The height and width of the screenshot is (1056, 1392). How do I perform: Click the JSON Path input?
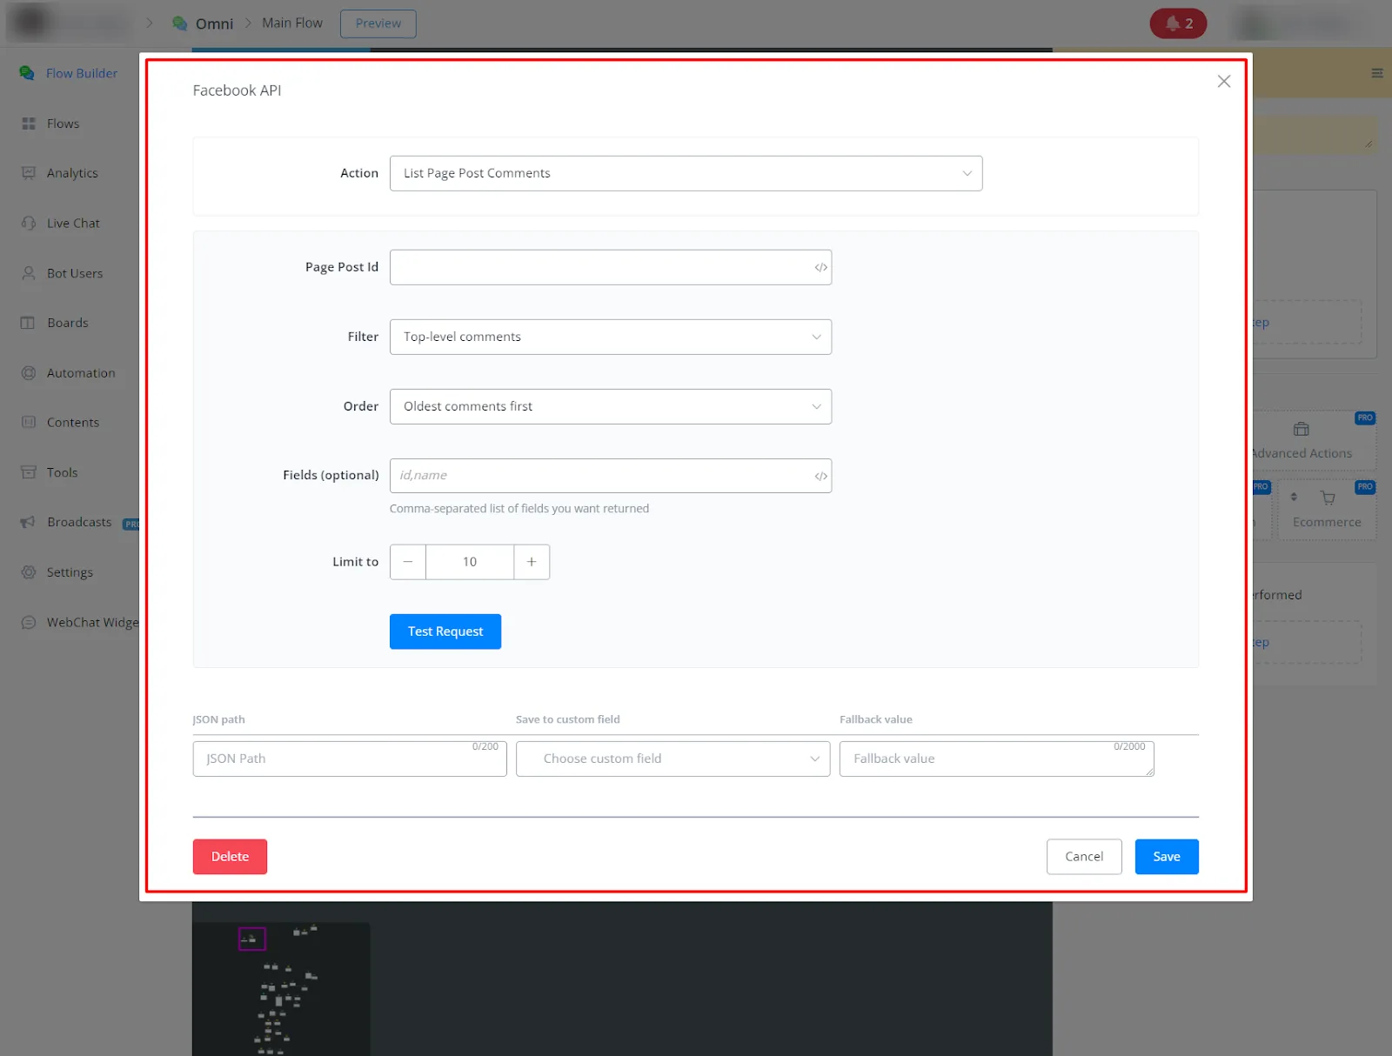click(x=350, y=759)
